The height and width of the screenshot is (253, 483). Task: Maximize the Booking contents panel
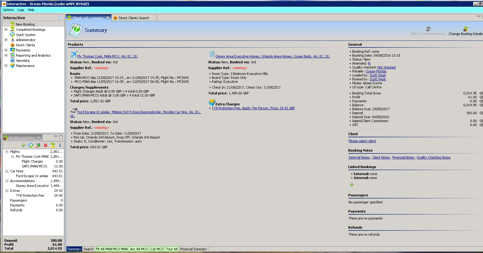click(x=61, y=137)
